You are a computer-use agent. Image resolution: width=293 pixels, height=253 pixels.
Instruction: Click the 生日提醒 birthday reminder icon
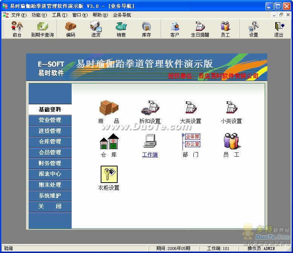tap(200, 29)
